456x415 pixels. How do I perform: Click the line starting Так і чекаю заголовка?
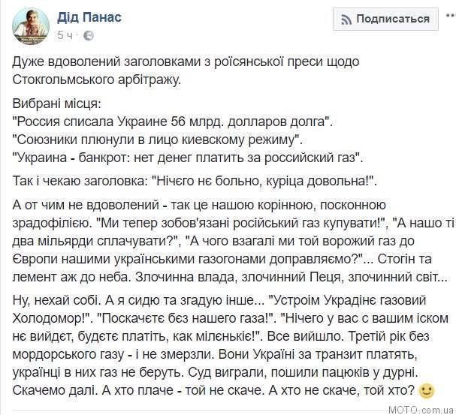click(x=195, y=181)
